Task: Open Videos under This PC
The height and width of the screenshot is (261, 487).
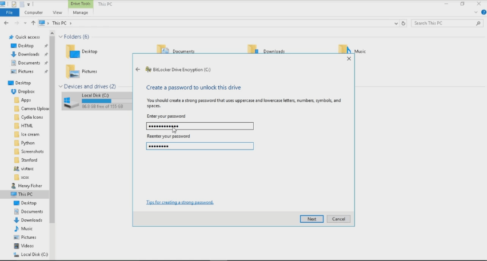Action: coord(27,246)
